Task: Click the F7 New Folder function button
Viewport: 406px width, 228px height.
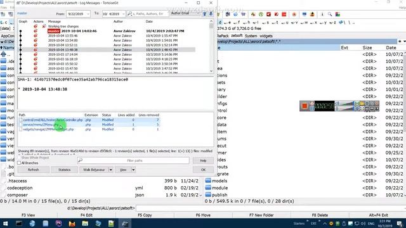Action: pyautogui.click(x=261, y=215)
